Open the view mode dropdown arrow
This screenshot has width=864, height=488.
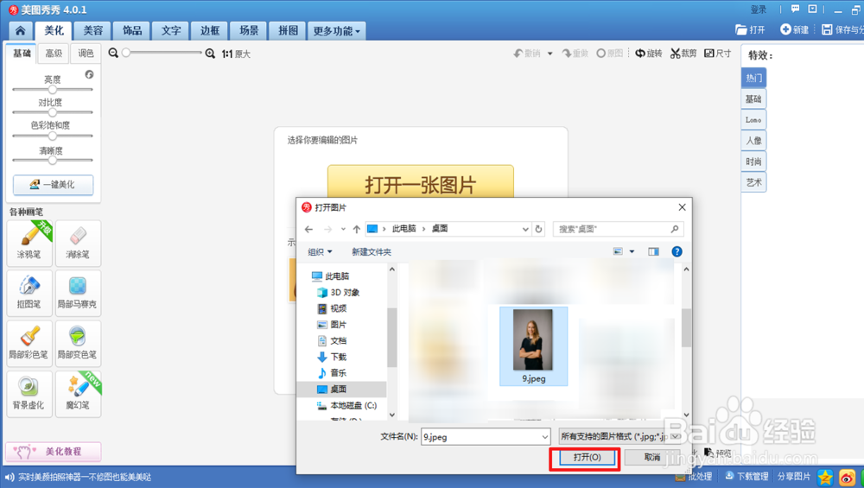(632, 251)
